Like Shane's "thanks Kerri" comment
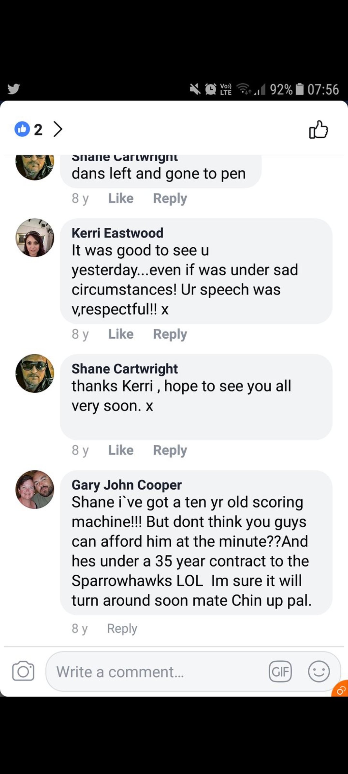The height and width of the screenshot is (774, 348). [x=121, y=450]
